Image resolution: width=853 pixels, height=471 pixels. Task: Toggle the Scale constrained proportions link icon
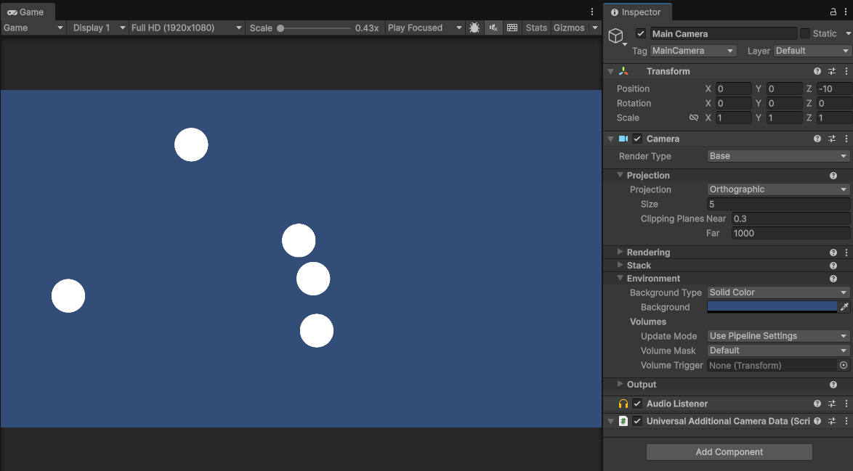click(x=694, y=118)
